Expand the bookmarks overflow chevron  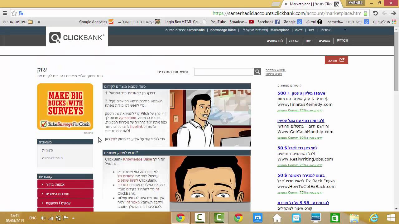coord(39,22)
